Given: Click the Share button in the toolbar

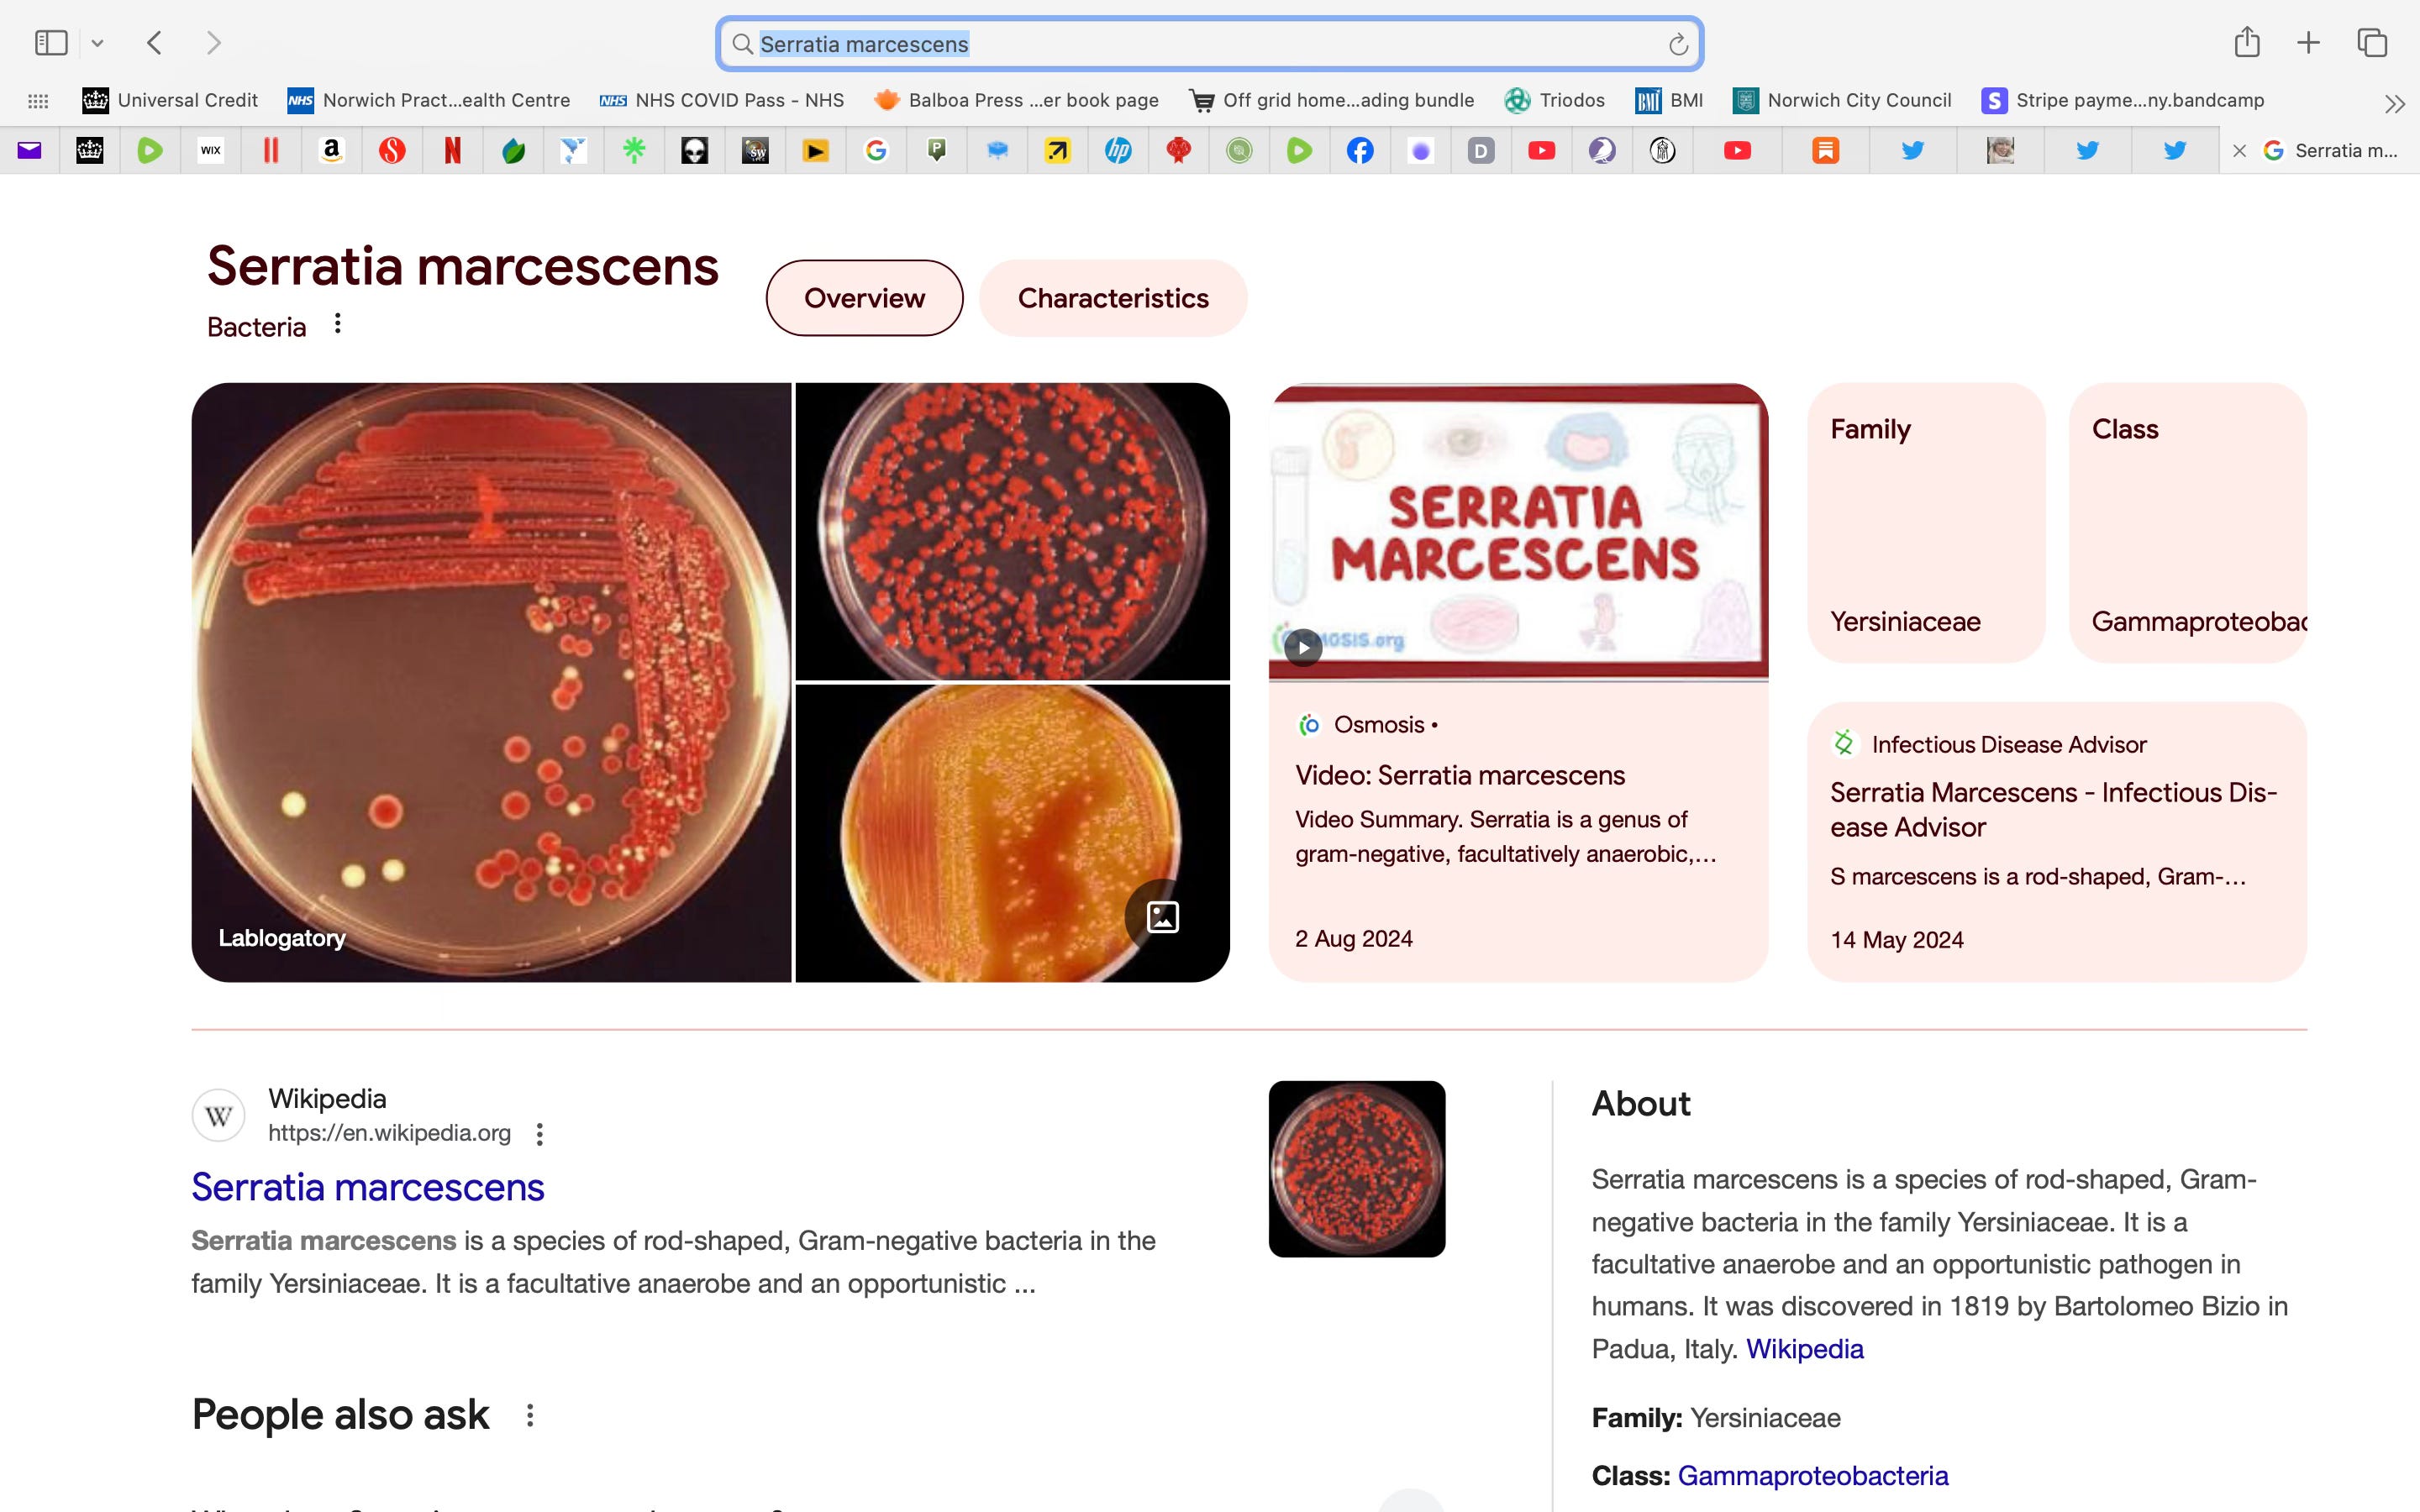Looking at the screenshot, I should click(2247, 42).
